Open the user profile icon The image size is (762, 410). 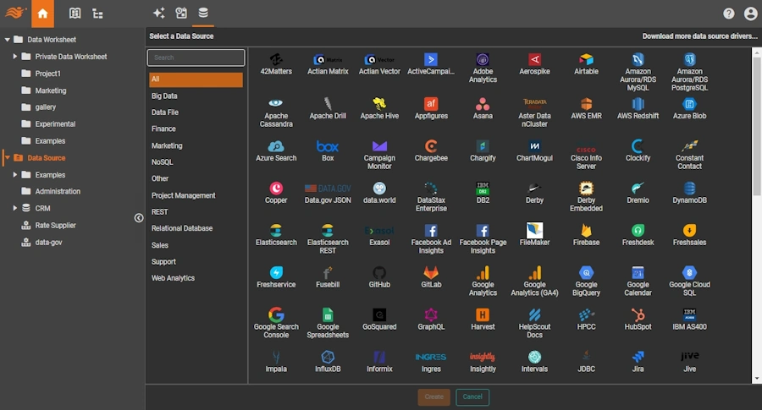point(750,14)
